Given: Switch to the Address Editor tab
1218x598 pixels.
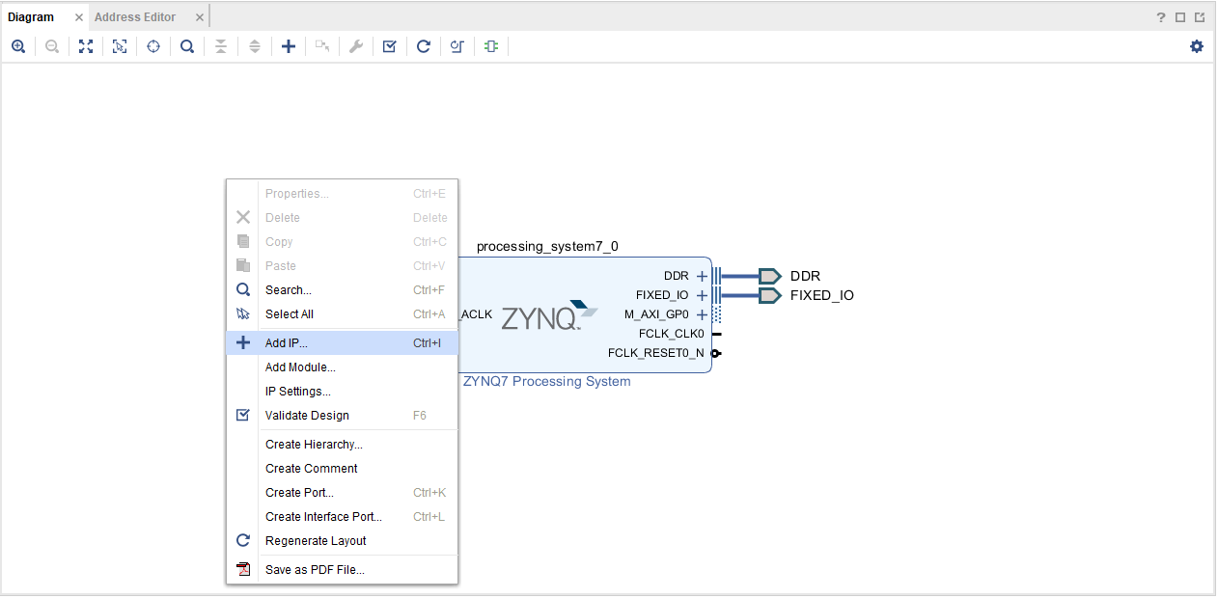Looking at the screenshot, I should pyautogui.click(x=135, y=17).
